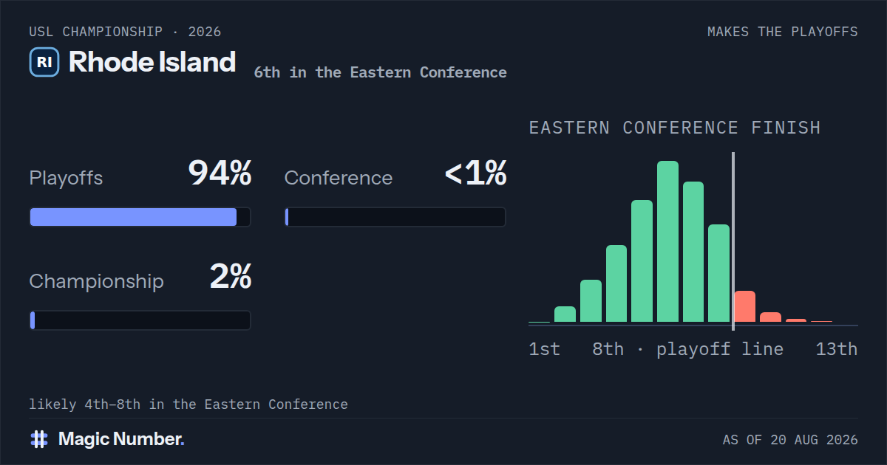
Task: Click the Magic Number hash logo icon
Action: click(39, 439)
